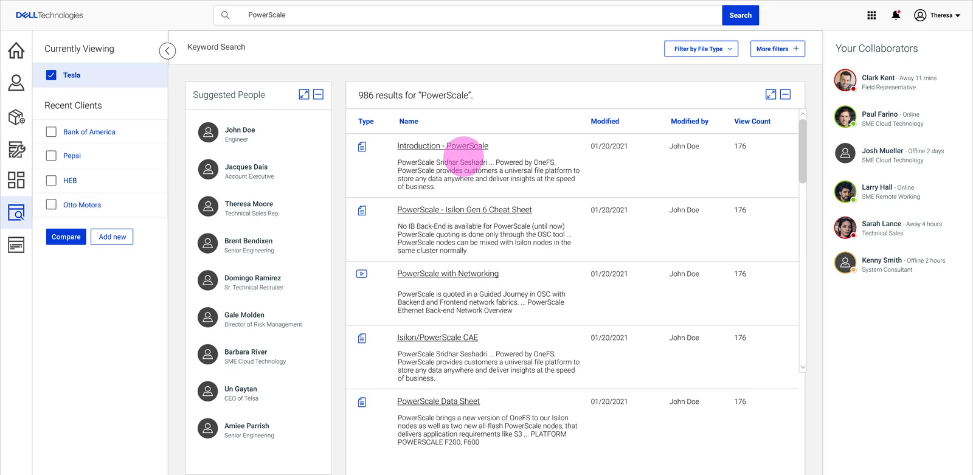Click the search magnifier icon

[225, 15]
